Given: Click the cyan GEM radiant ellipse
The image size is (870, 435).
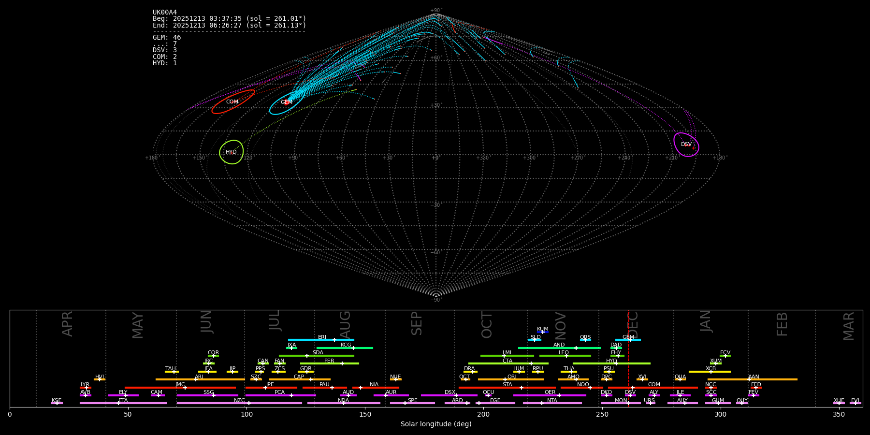Looking at the screenshot, I should [x=287, y=102].
